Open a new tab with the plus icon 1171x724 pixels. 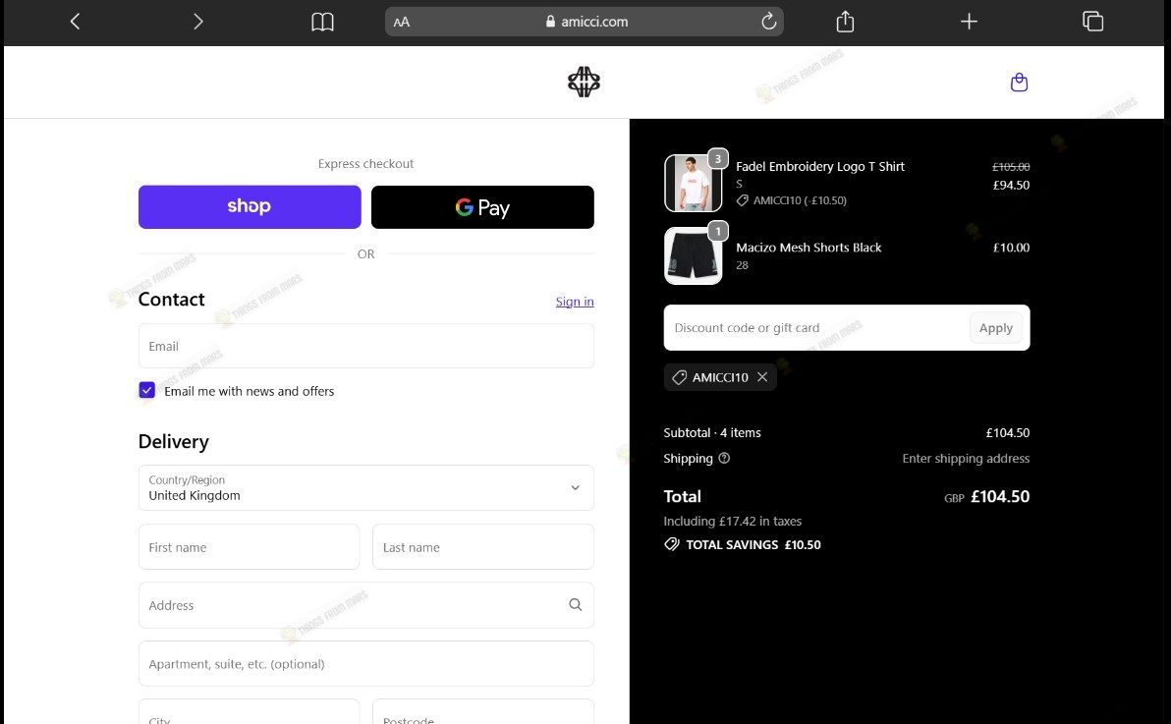969,22
